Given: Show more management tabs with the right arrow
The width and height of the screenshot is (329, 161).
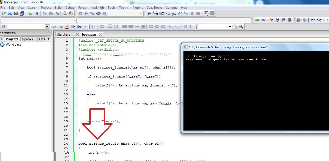Looking at the screenshot, I should 49,39.
